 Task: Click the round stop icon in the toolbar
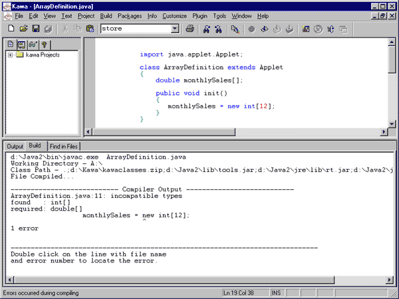coord(251,29)
